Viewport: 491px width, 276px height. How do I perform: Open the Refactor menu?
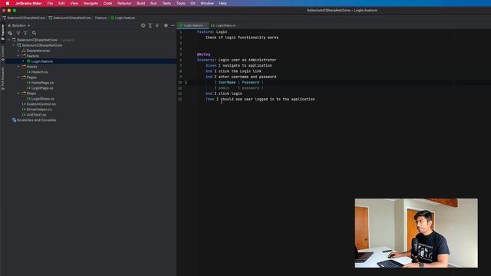point(124,3)
